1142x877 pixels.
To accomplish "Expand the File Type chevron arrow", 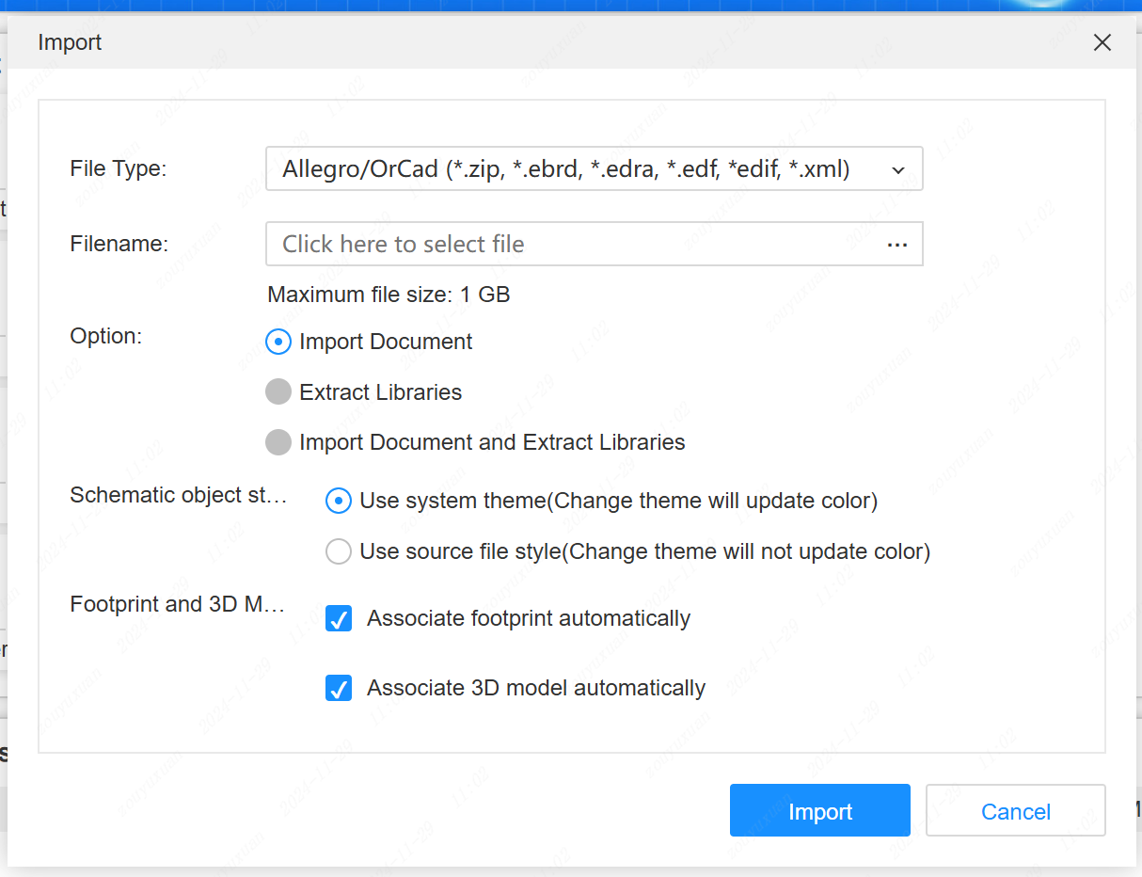I will [x=898, y=170].
